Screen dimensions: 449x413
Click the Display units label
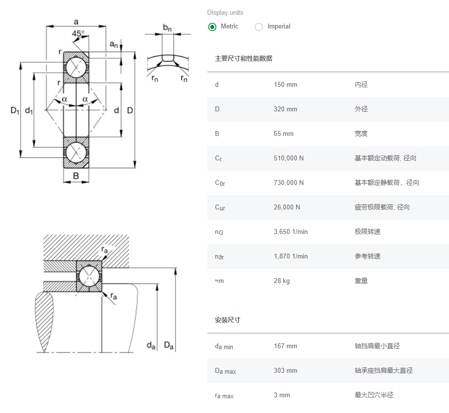tap(224, 12)
